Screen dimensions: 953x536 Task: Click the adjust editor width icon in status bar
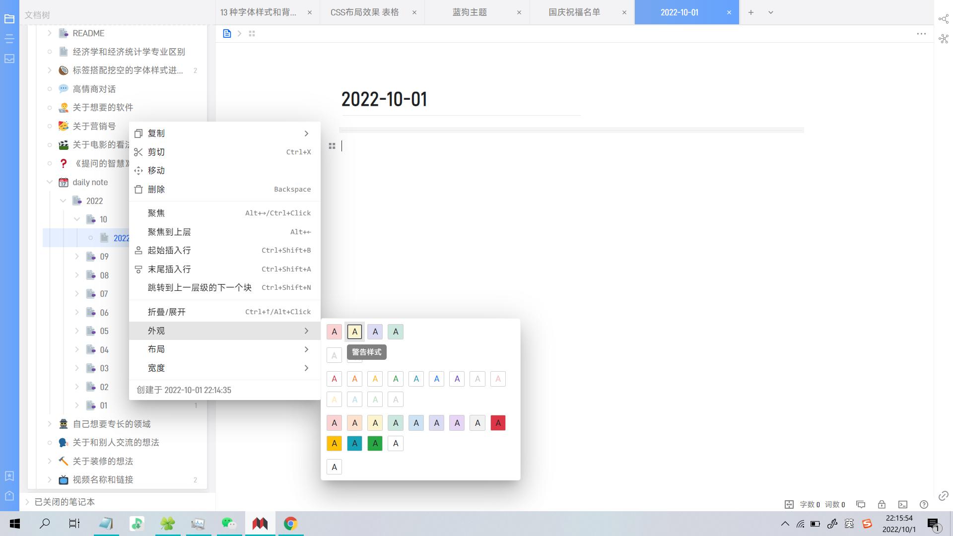789,504
